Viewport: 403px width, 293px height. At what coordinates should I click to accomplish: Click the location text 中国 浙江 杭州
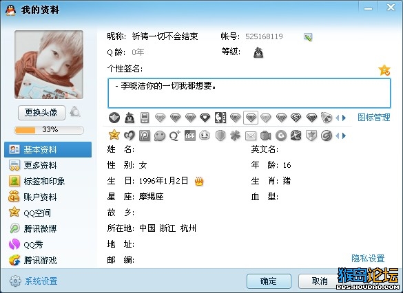[x=167, y=228]
